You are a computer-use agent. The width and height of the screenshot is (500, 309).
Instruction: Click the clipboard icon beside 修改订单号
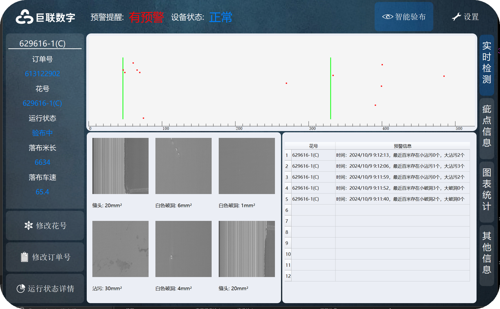point(24,257)
